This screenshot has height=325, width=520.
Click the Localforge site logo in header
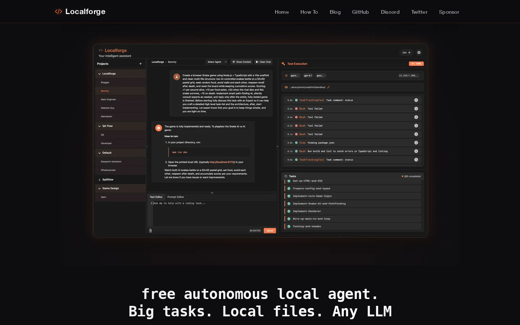click(80, 12)
